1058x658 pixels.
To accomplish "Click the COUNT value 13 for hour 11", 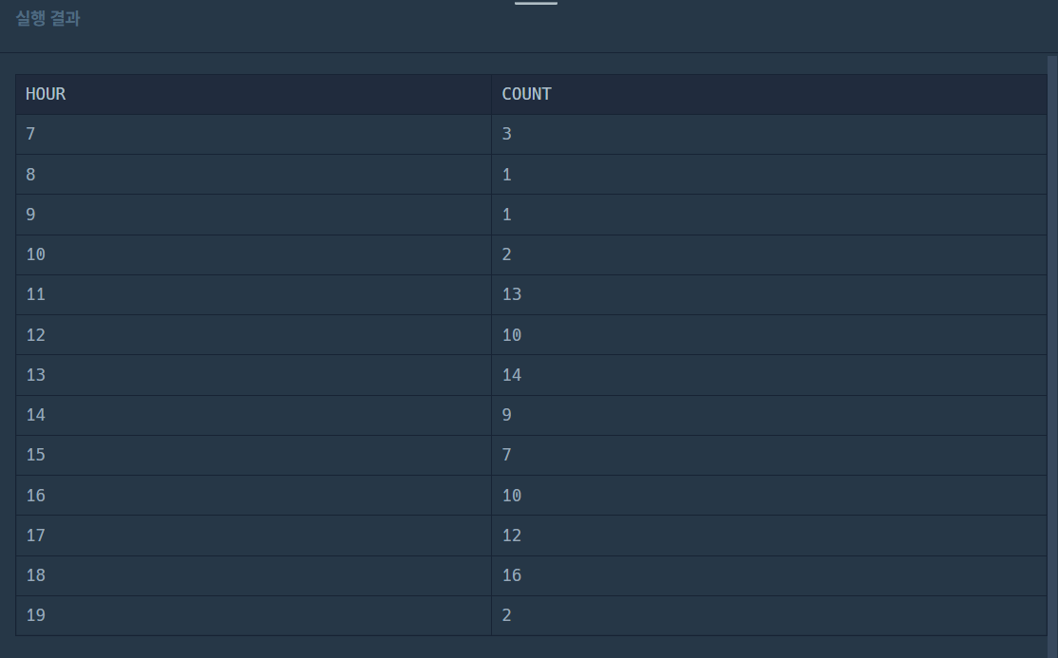I will pos(769,295).
